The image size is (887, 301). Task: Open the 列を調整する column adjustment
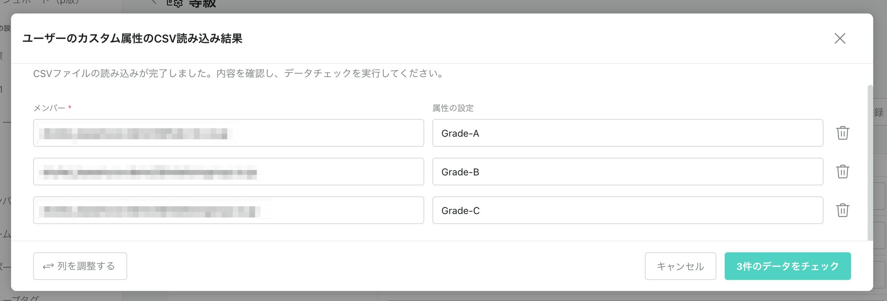[x=80, y=266]
